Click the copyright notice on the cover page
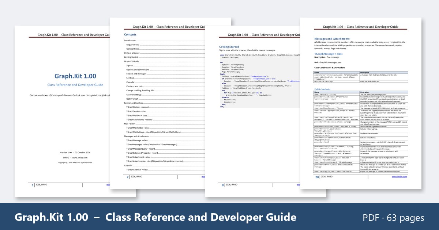The width and height of the screenshot is (439, 230). (x=75, y=162)
